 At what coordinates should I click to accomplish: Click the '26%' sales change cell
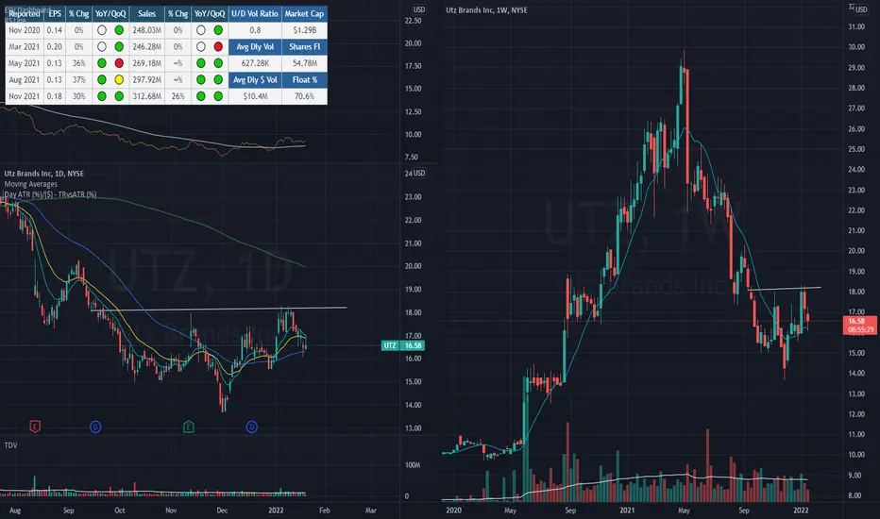tap(178, 96)
